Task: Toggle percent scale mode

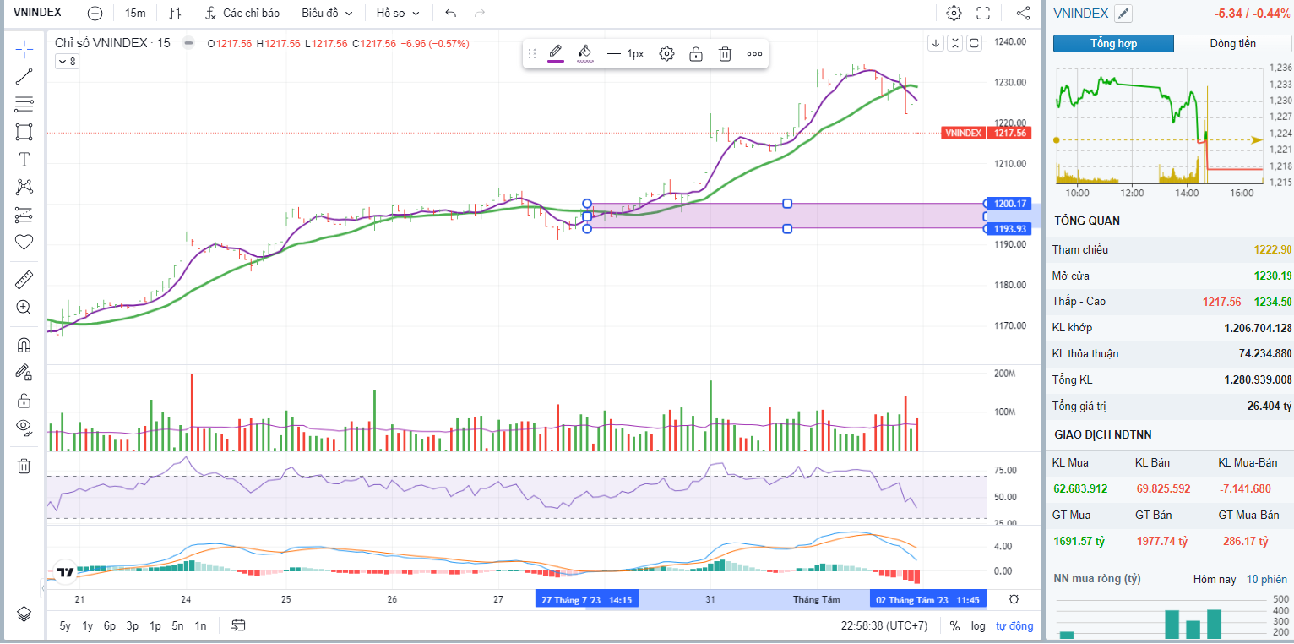Action: pyautogui.click(x=954, y=626)
